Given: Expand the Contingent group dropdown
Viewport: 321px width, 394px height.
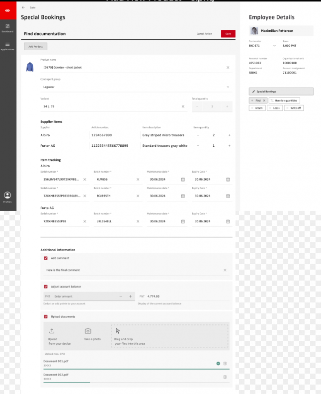Looking at the screenshot, I should tap(228, 87).
